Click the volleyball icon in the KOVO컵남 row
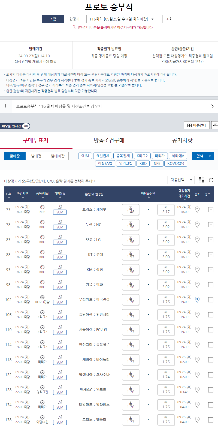This screenshot has width=218, height=429. pyautogui.click(x=42, y=297)
